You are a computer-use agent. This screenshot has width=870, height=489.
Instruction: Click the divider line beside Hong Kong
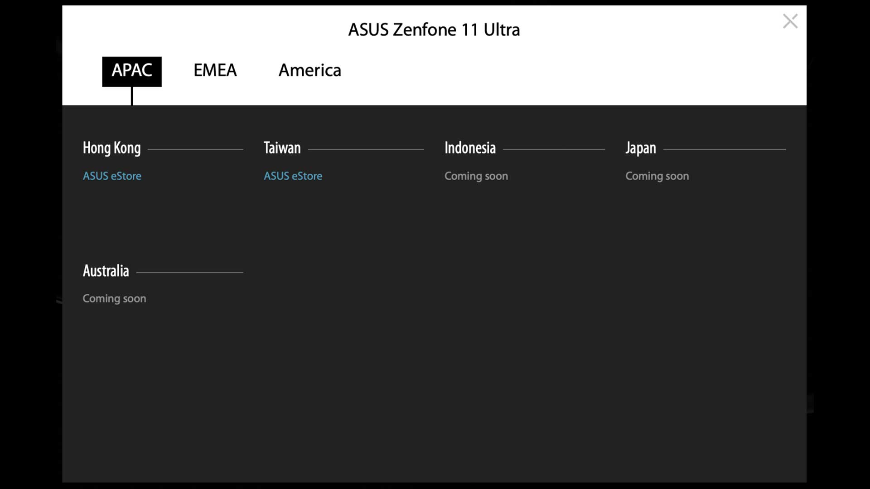tap(195, 149)
